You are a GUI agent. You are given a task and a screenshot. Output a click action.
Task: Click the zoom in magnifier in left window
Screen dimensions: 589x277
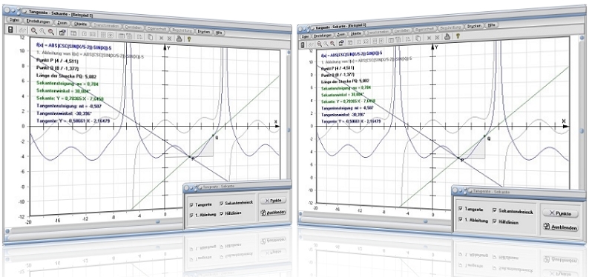tap(34, 31)
